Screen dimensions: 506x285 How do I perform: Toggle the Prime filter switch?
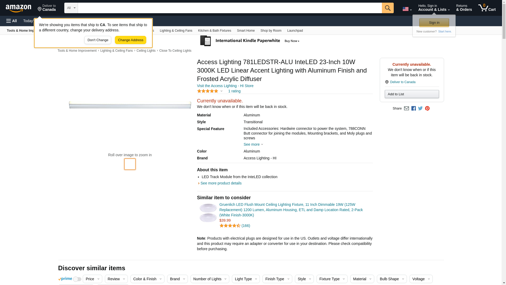[77, 279]
